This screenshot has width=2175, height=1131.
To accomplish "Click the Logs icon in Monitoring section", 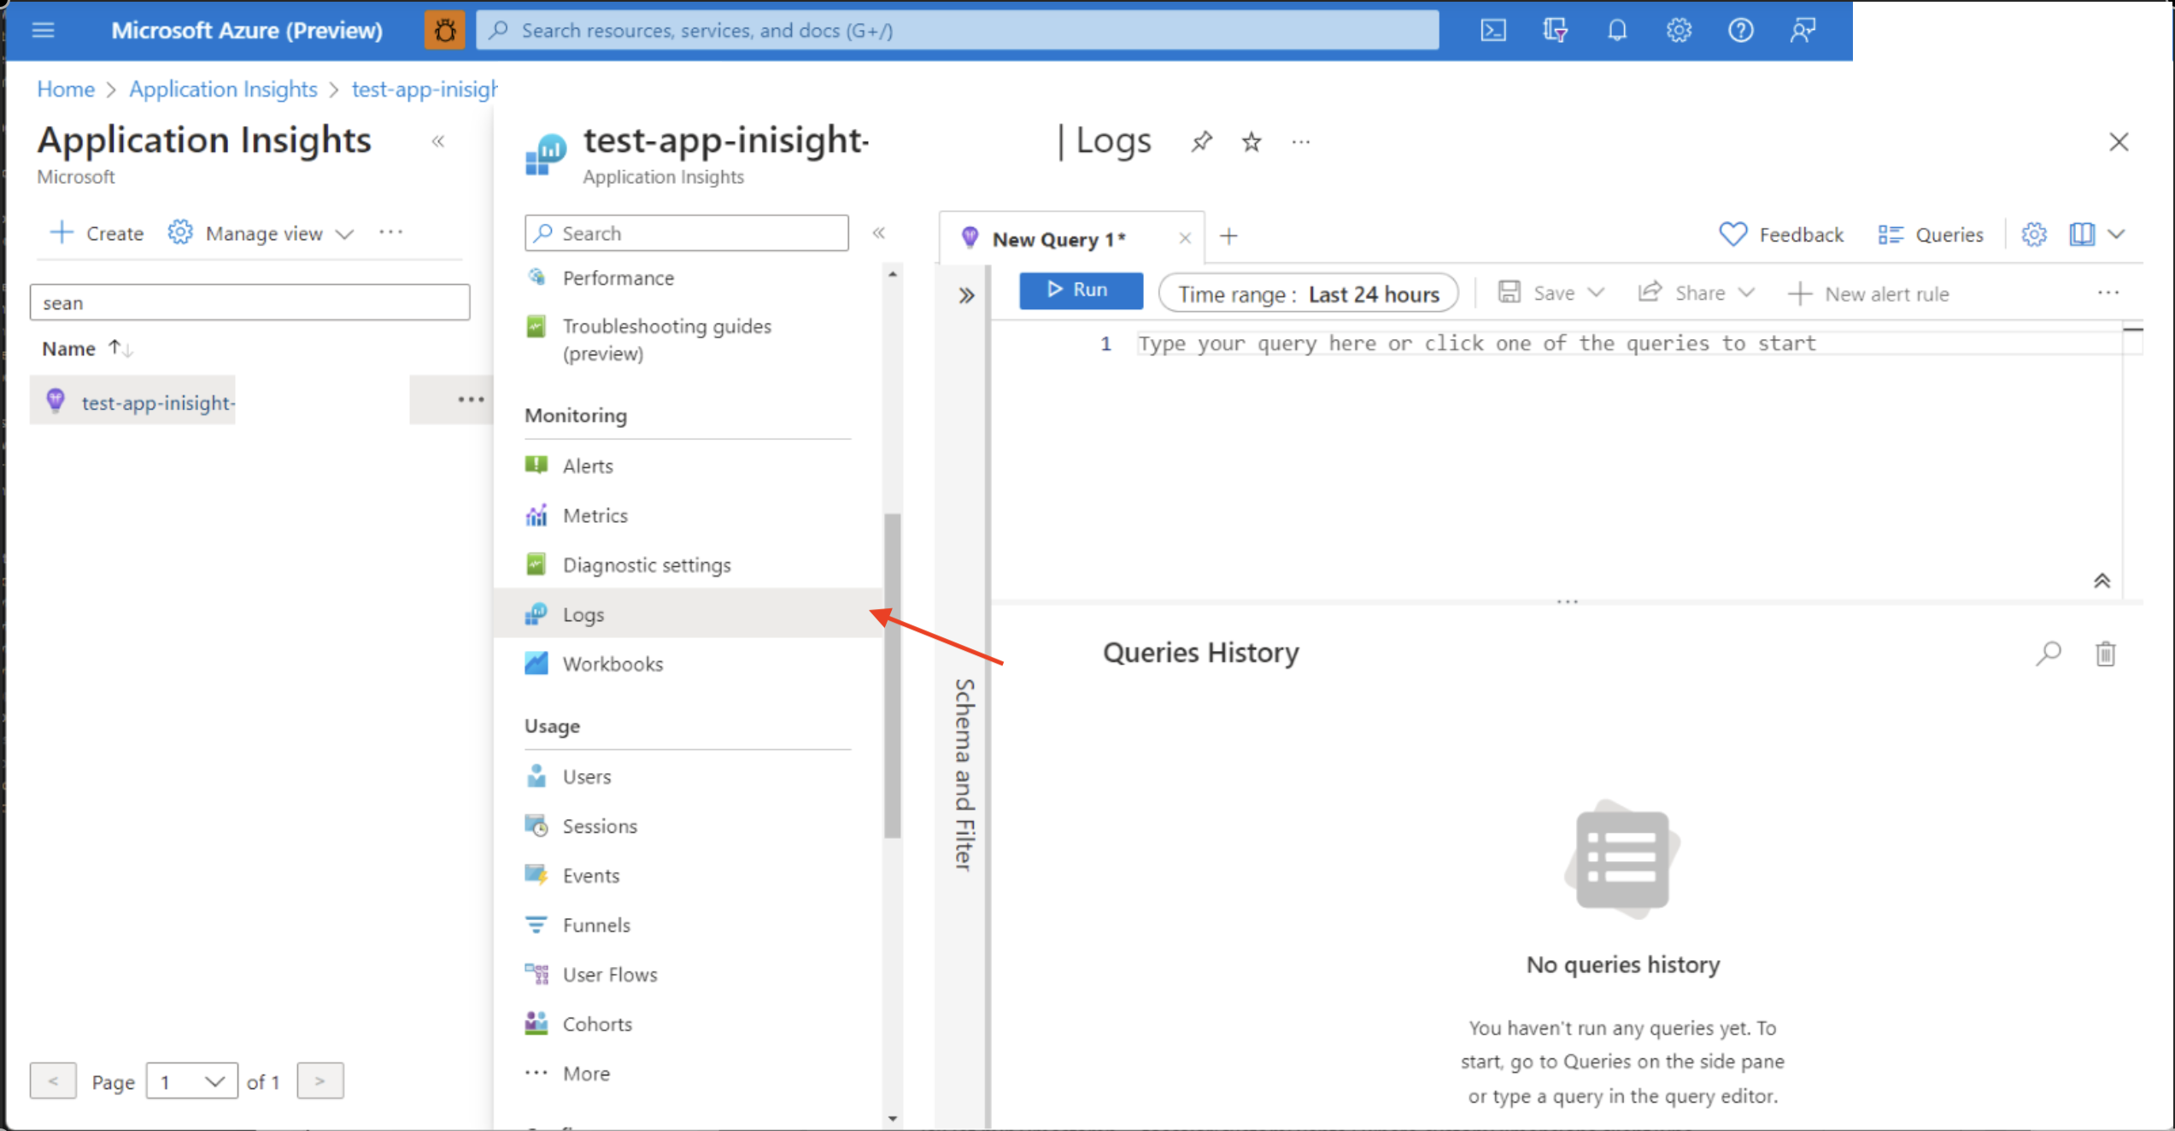I will point(539,614).
